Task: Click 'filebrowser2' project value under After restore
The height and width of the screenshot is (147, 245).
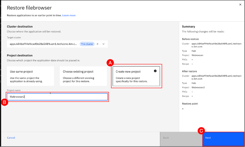Action: pos(198,88)
